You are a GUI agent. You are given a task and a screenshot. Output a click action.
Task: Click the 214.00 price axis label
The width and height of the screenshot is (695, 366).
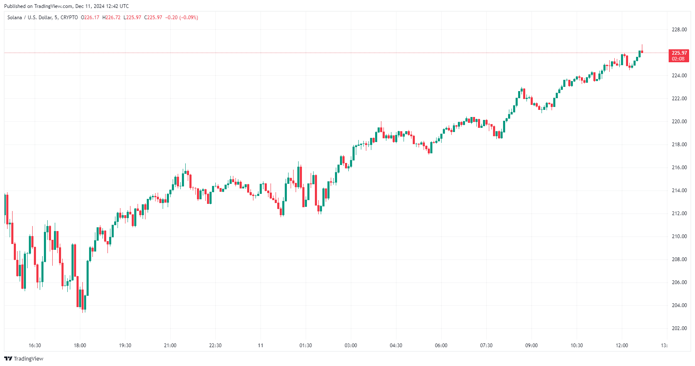(x=679, y=191)
